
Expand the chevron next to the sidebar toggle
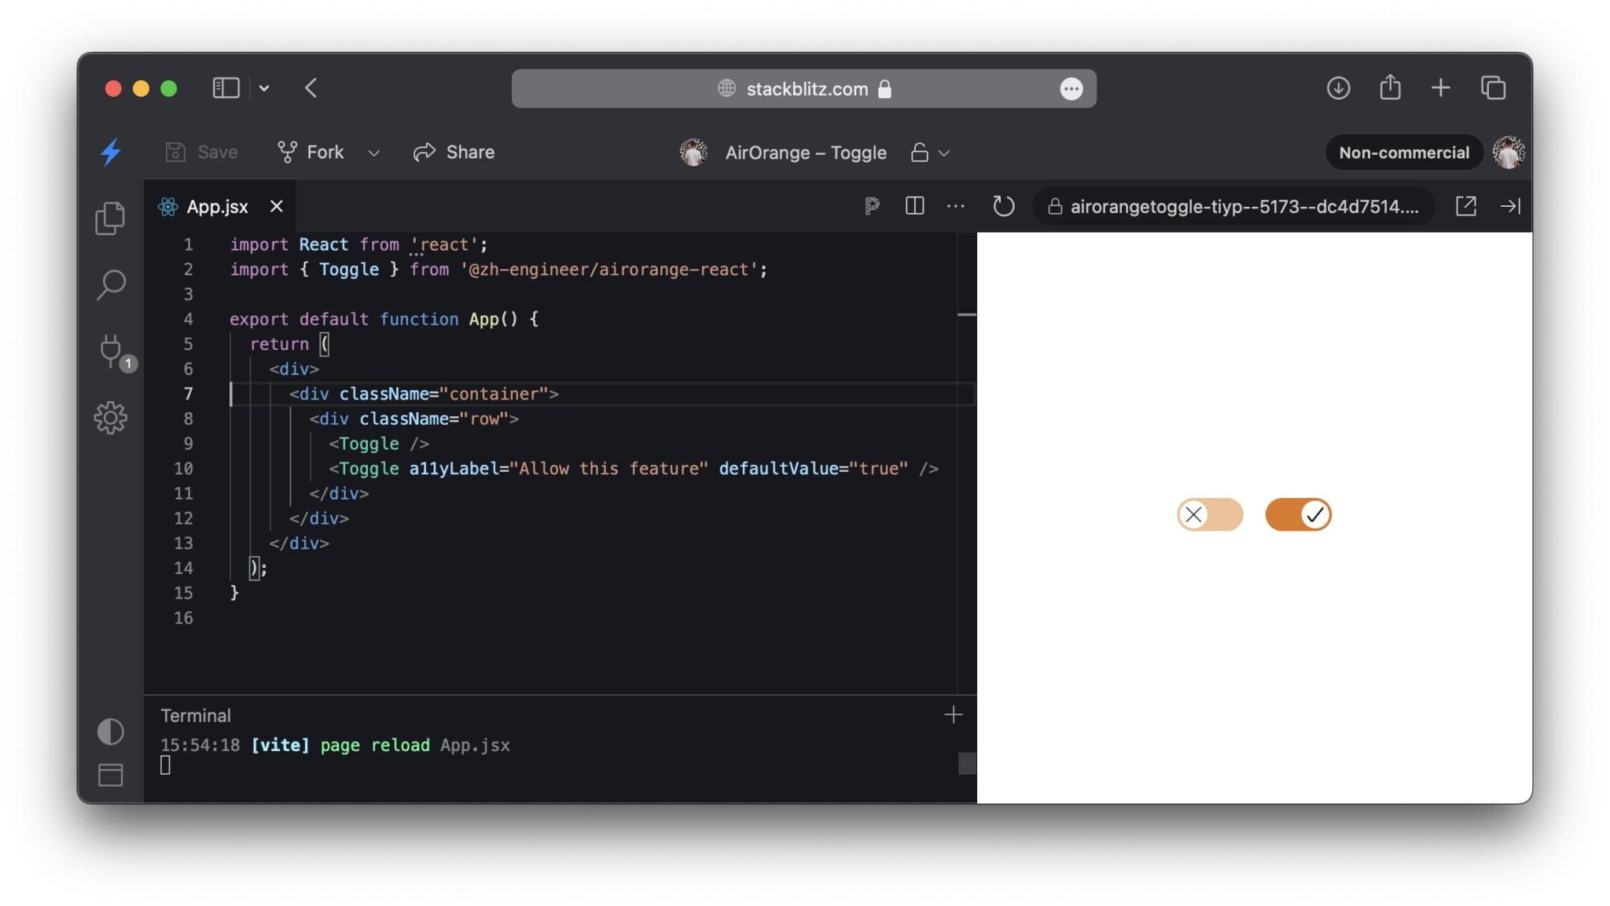click(264, 88)
